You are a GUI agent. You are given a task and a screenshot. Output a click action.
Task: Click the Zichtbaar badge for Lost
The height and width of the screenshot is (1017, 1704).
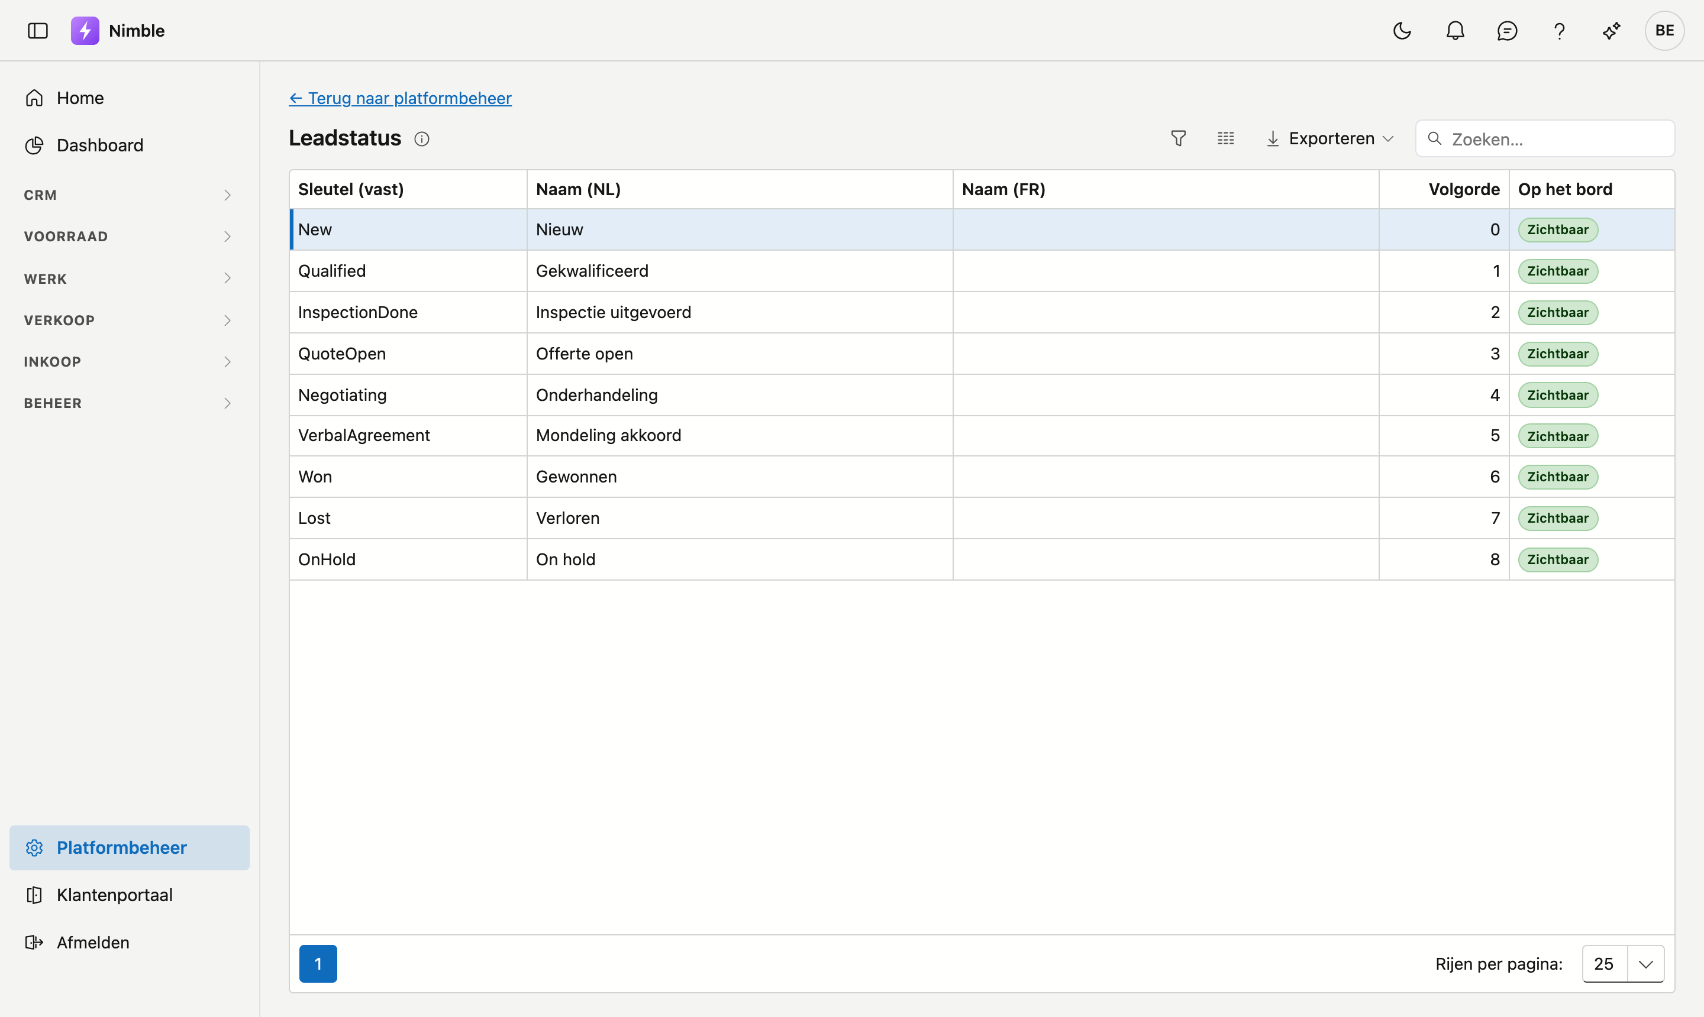[x=1558, y=518]
